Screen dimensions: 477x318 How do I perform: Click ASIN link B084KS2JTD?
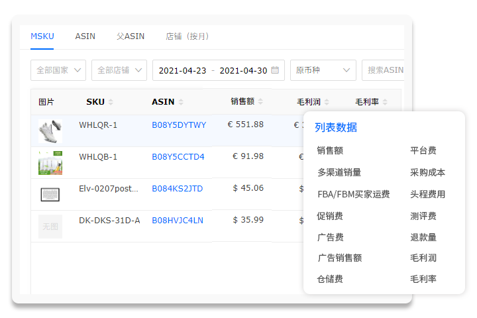177,188
